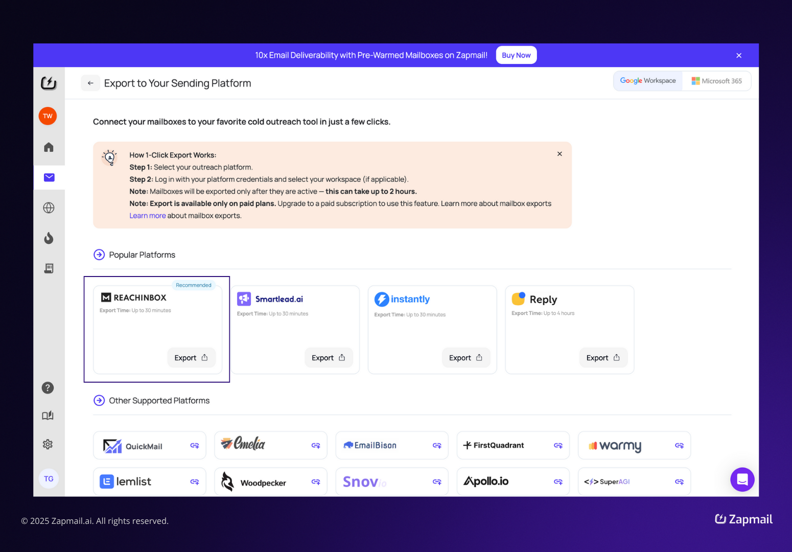Click the FirstQuadrant connect link icon
This screenshot has height=552, width=792.
558,446
